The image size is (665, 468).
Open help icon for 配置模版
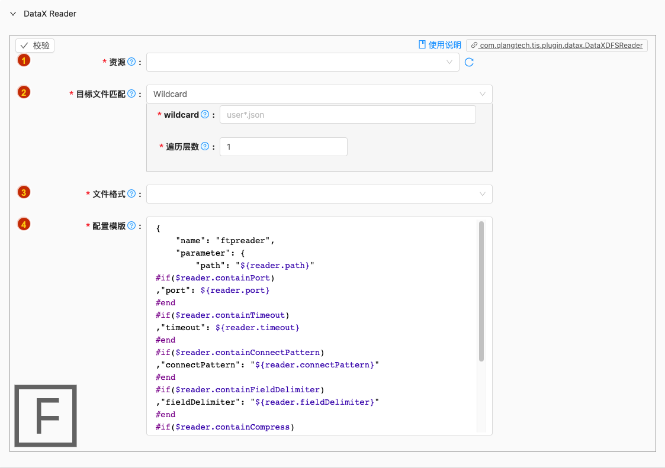point(131,226)
